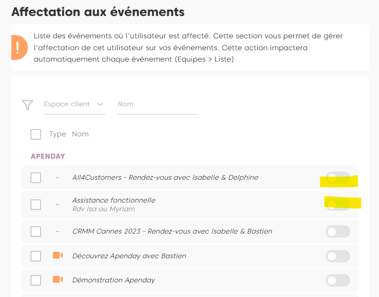Enable toggle for CRMM Cannes 2023 event
Image resolution: width=379 pixels, height=297 pixels.
click(337, 231)
